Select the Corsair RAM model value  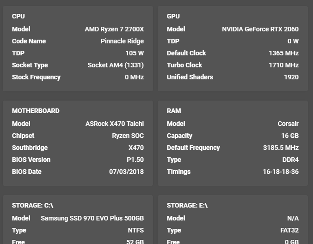(x=288, y=124)
